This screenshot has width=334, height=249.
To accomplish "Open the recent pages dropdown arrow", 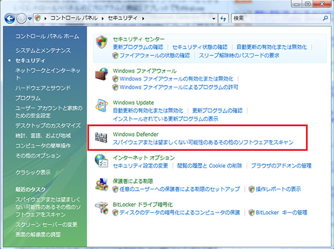I will [30, 18].
